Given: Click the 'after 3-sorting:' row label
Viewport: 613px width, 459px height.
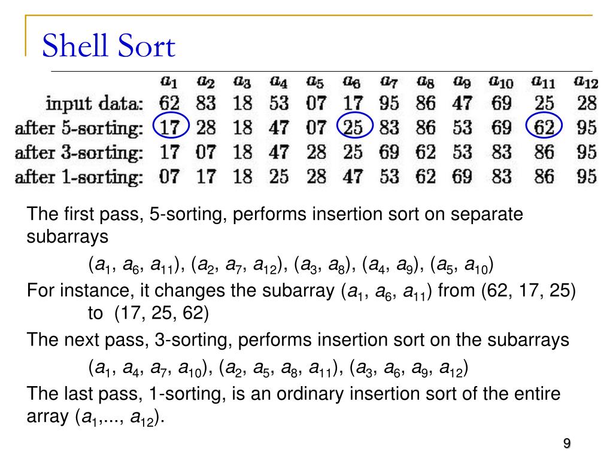Looking at the screenshot, I should [79, 152].
